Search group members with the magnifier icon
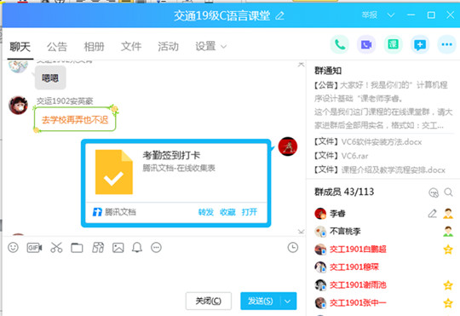The width and height of the screenshot is (460, 316). 448,192
